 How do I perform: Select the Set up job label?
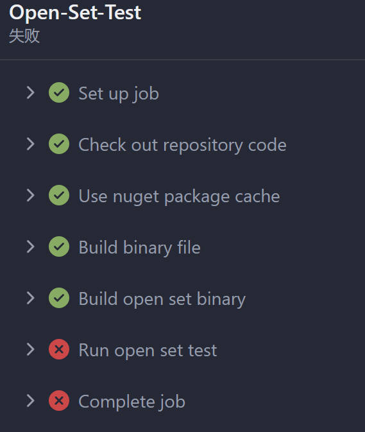pos(119,94)
